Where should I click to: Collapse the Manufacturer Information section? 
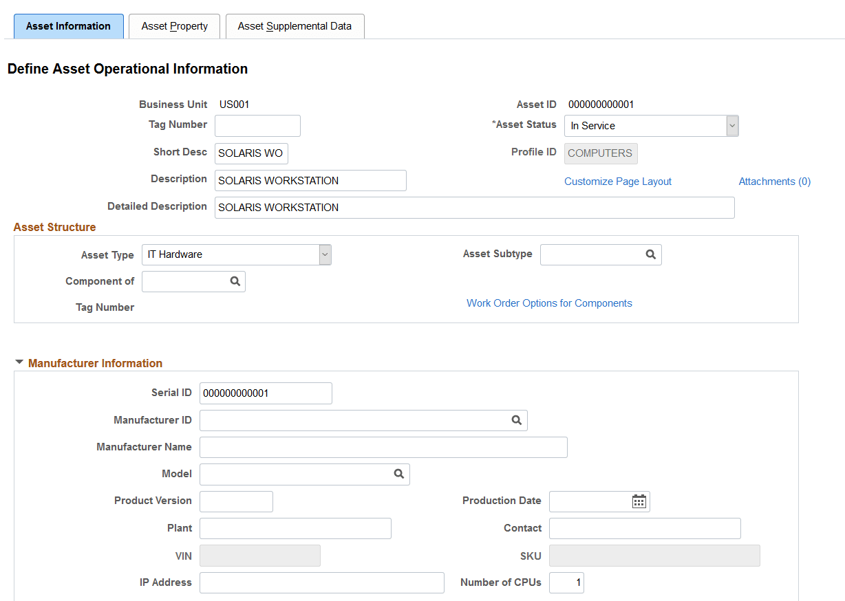pyautogui.click(x=19, y=362)
